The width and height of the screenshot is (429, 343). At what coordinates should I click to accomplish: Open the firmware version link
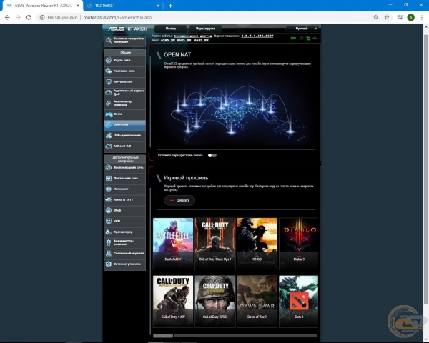point(257,36)
